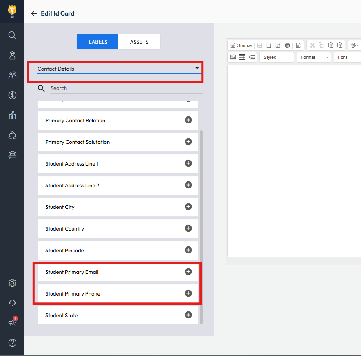361x356 pixels.
Task: Click the increase indent icon
Action: click(251, 57)
